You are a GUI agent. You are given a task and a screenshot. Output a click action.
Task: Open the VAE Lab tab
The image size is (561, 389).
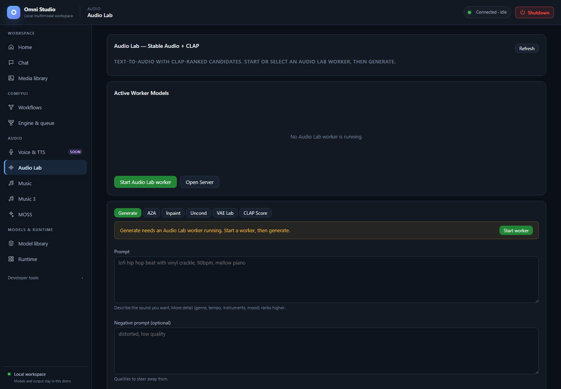225,213
